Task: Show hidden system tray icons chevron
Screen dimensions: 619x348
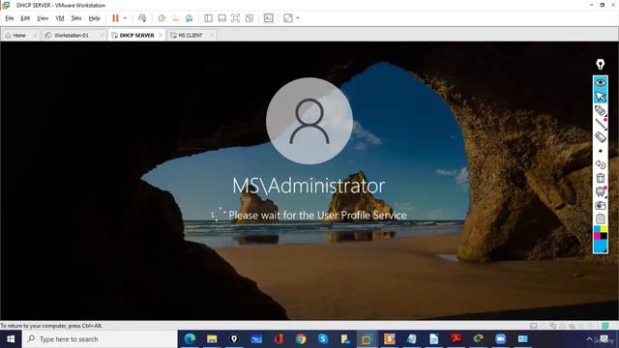Action: [589, 339]
